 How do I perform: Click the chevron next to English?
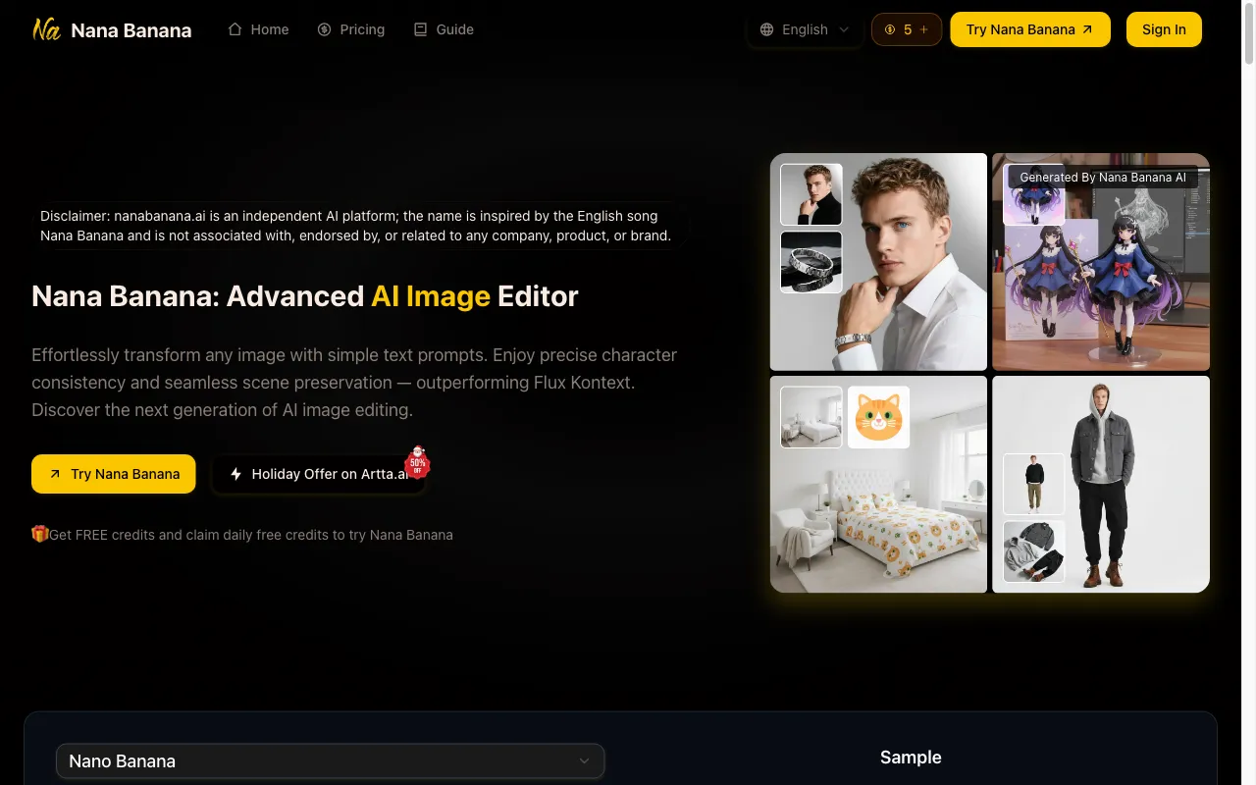coord(844,29)
